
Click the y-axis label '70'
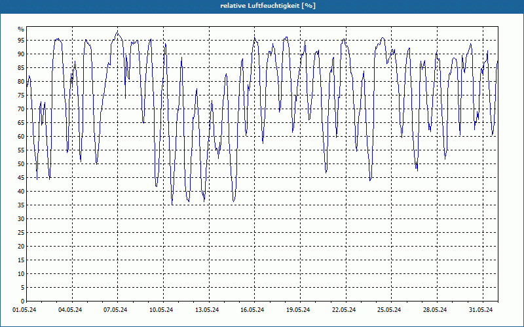[x=21, y=109]
